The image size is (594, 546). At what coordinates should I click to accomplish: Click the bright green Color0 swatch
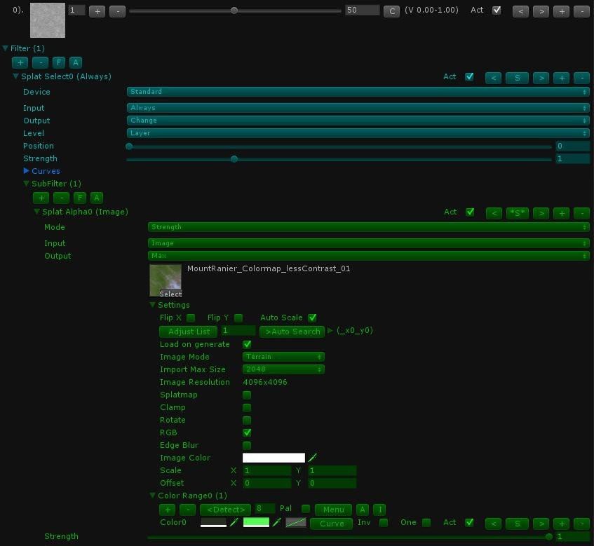(x=256, y=523)
